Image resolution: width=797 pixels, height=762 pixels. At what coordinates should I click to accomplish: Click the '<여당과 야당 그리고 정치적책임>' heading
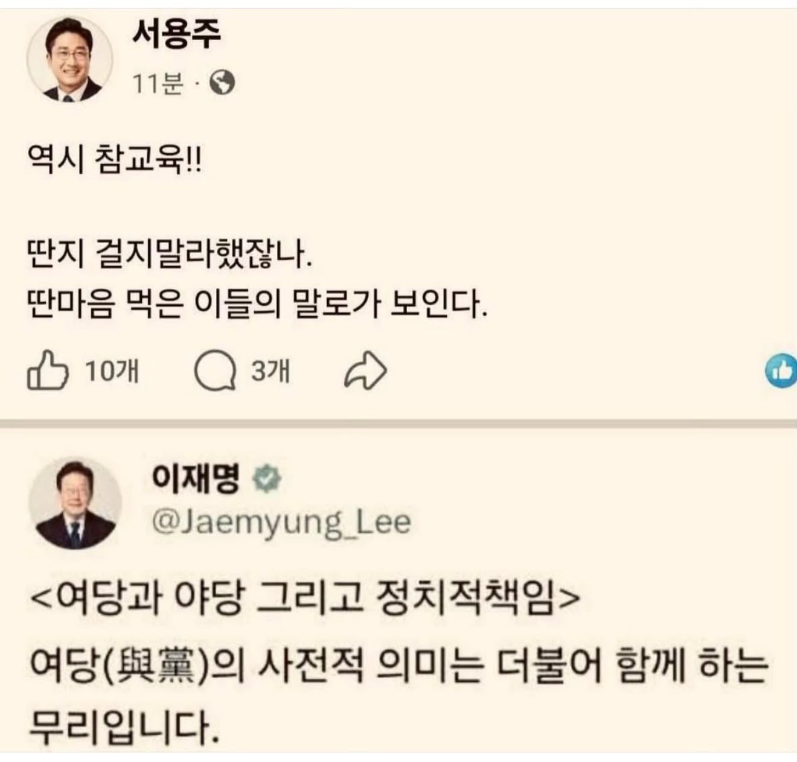(x=305, y=599)
